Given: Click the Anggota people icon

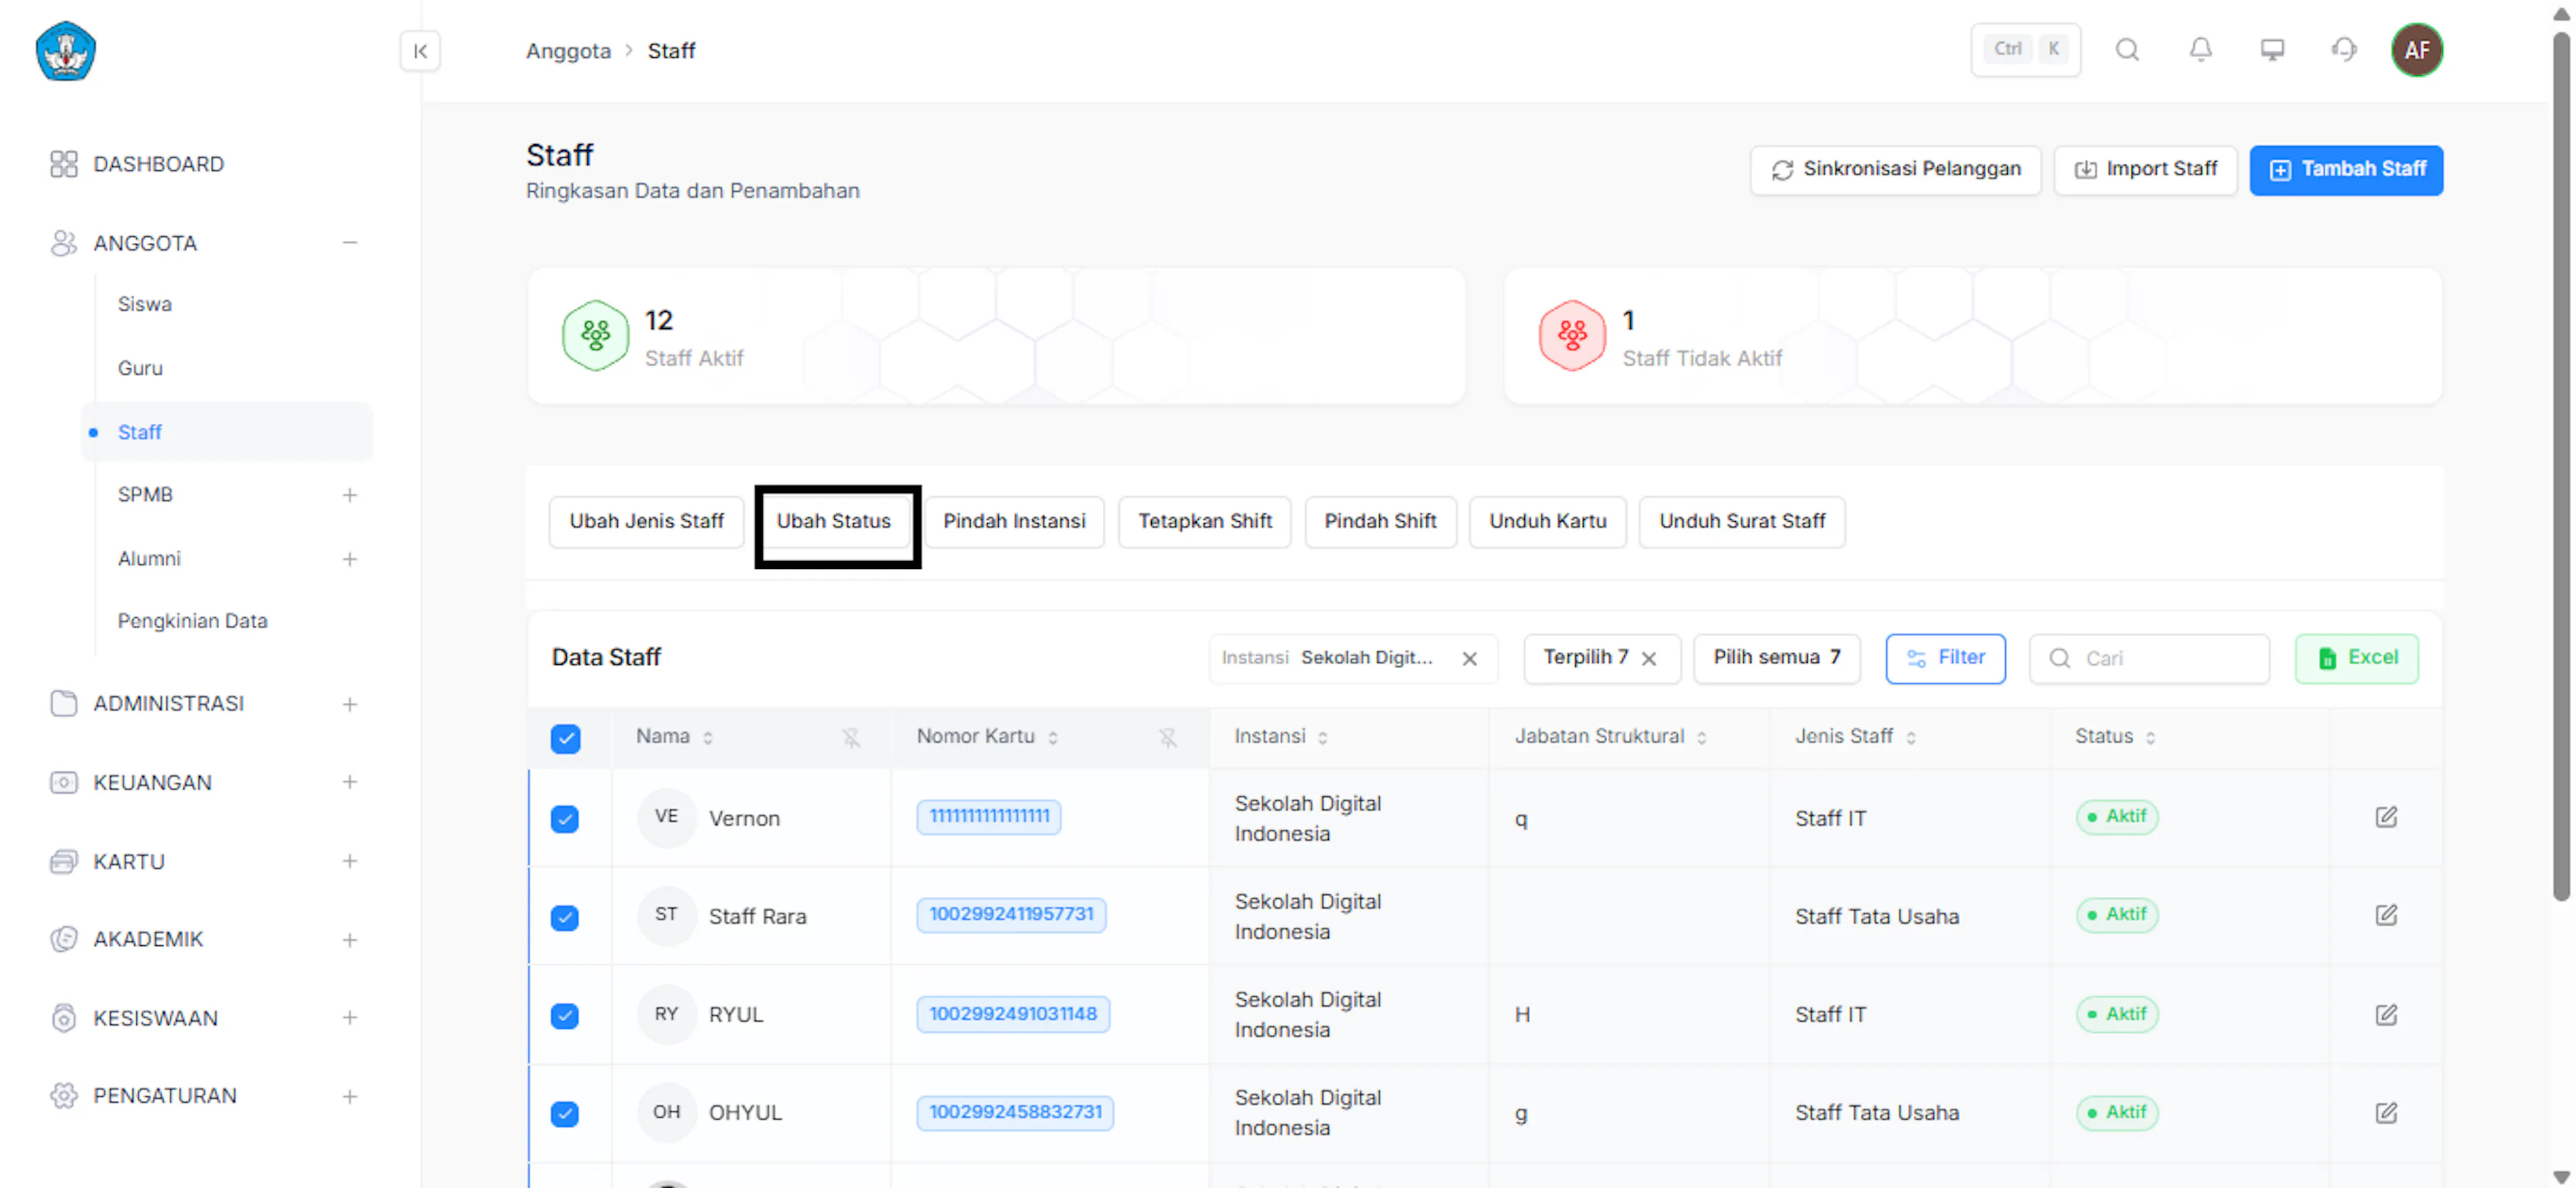Looking at the screenshot, I should [63, 243].
